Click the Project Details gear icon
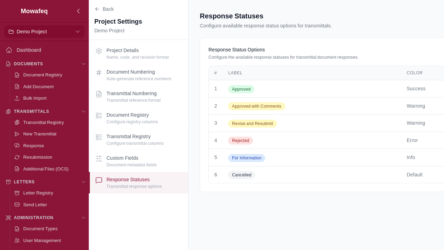 pos(99,51)
